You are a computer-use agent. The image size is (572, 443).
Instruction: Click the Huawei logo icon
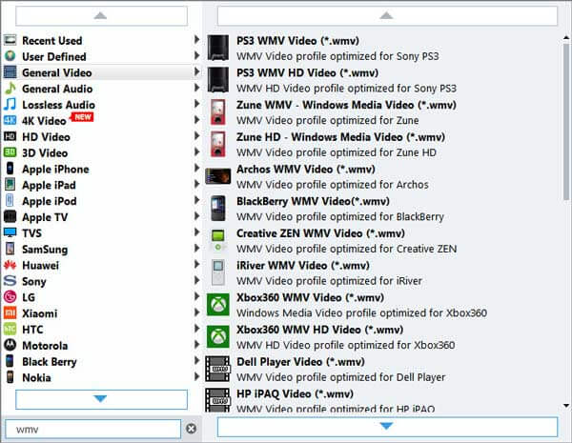pos(10,265)
